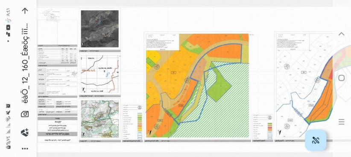
Task: Open the find-in-document search icon
Action: (x=25, y=114)
